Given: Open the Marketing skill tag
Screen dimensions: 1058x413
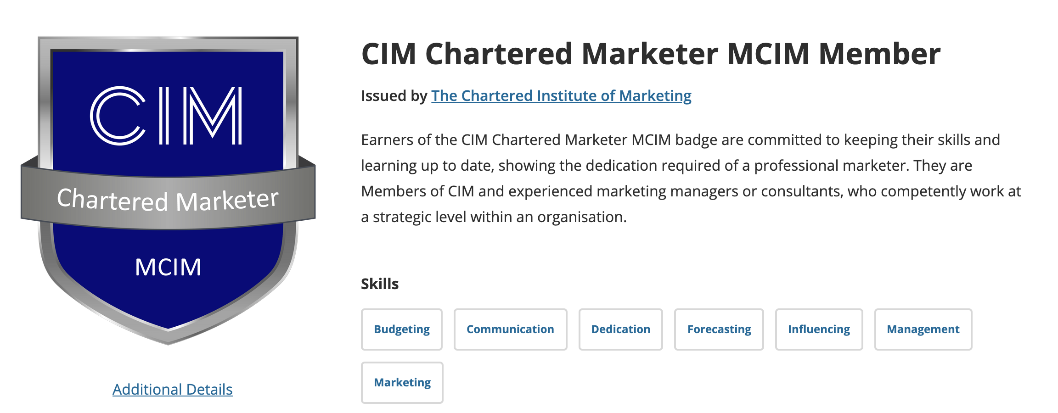Looking at the screenshot, I should pyautogui.click(x=402, y=383).
